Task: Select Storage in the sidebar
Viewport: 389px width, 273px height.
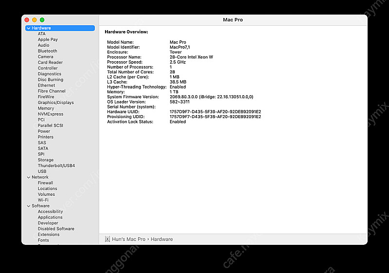Action: 46,160
